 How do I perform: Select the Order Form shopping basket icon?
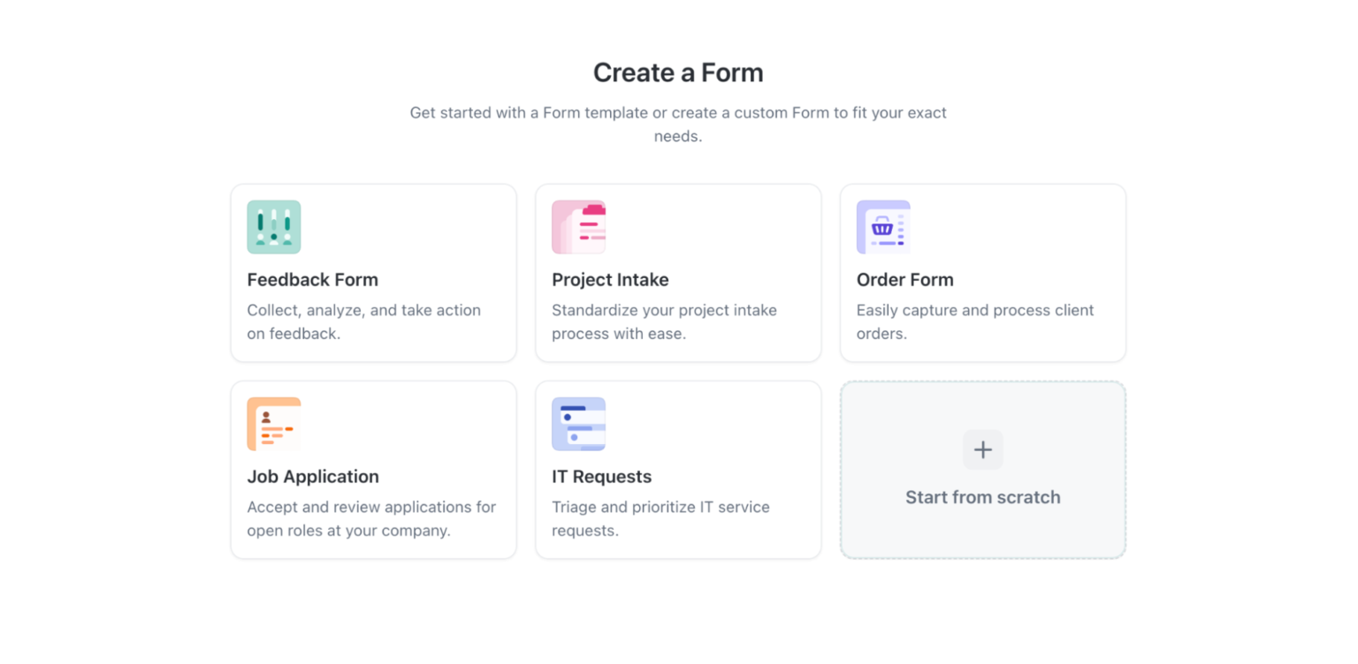[x=883, y=226]
